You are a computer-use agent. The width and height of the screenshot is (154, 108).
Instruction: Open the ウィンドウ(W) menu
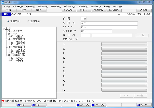(117, 7)
